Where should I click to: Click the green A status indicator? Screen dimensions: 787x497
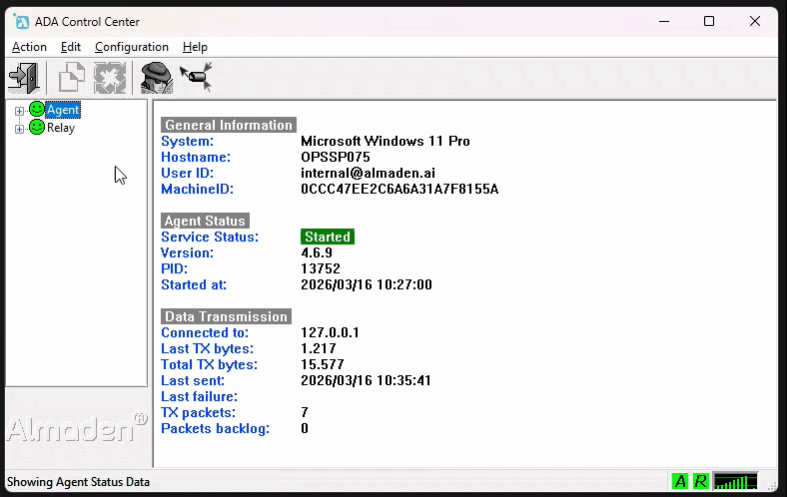point(680,481)
